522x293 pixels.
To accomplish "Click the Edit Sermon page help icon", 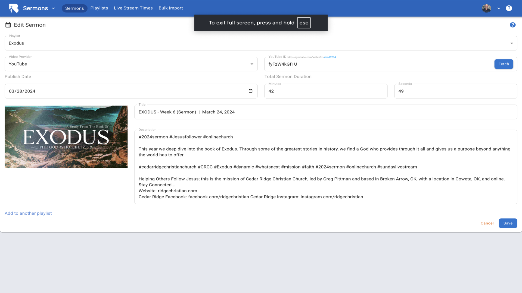I will point(512,25).
